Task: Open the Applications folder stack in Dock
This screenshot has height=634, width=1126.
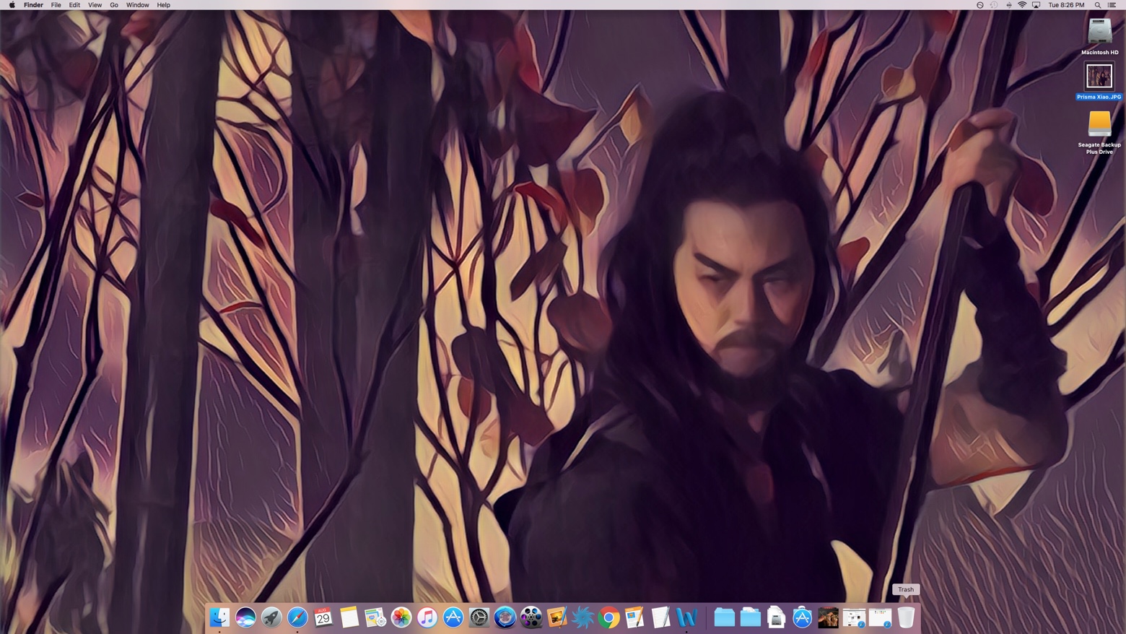Action: pos(803,617)
